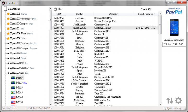Click the available firmware 23.5.A.1.291 / R4D box
The height and width of the screenshot is (112, 188).
pos(174,44)
